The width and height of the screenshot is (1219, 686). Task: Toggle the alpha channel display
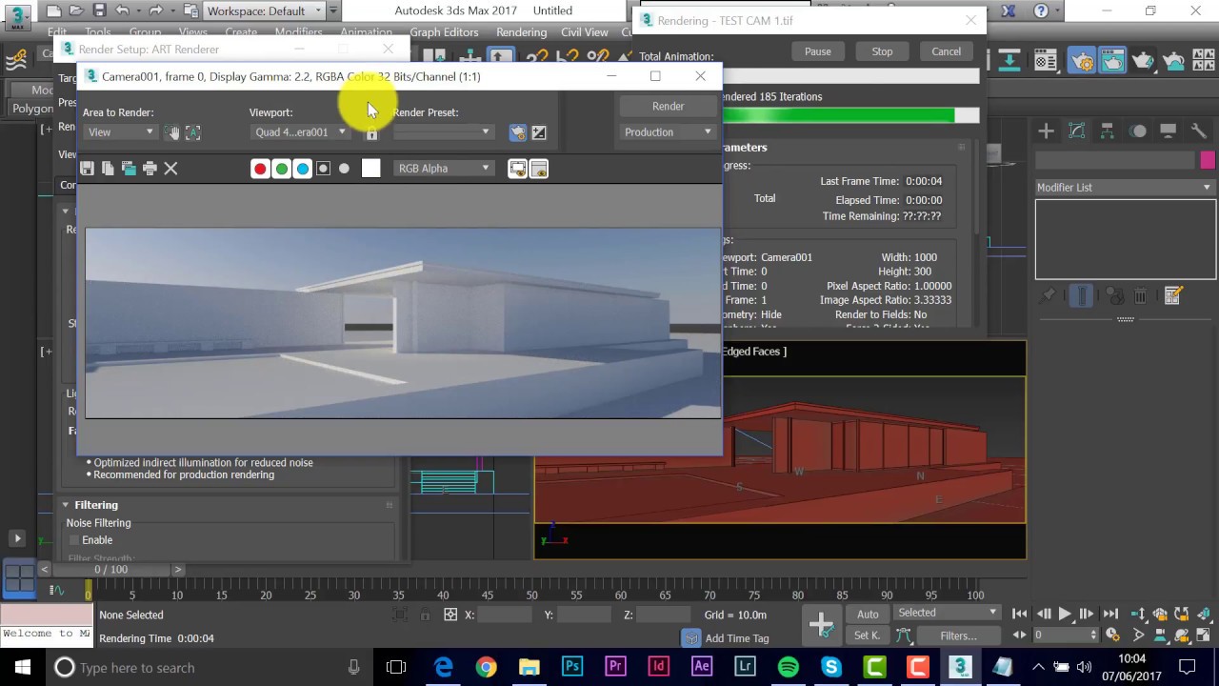(x=323, y=169)
